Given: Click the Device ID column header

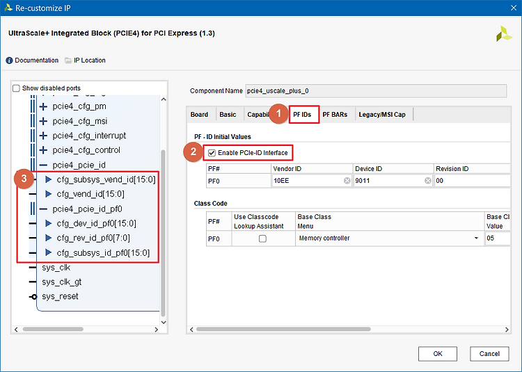Looking at the screenshot, I should pos(393,169).
